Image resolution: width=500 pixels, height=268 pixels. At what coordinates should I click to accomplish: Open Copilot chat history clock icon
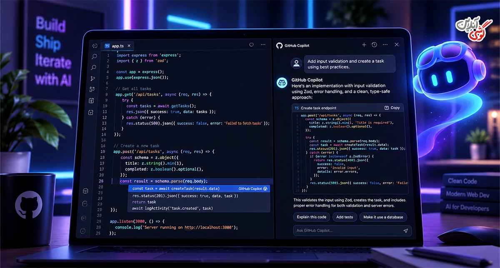point(374,45)
